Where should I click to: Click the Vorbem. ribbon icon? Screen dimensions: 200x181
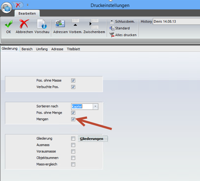(75, 23)
